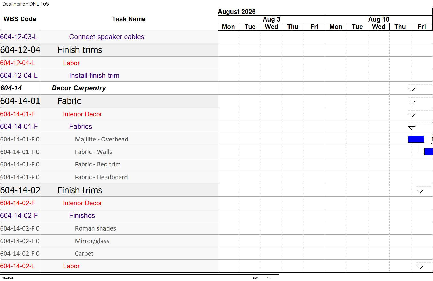The width and height of the screenshot is (433, 281).
Task: Click the 05/25/26 footer date
Action: coord(8,278)
